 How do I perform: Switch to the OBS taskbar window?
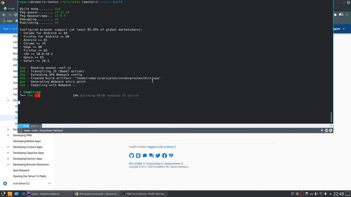(x=145, y=194)
